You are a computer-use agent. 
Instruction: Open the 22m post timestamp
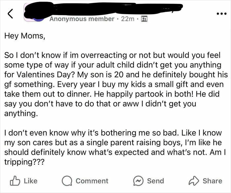coord(128,19)
